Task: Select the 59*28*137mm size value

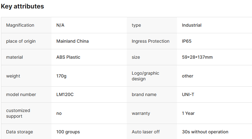Action: pos(197,57)
